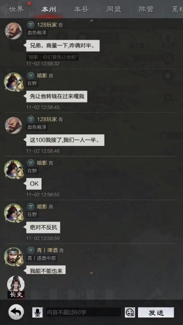183x325 pixels.
Task: Tap the back arrow button
Action: pos(16,312)
